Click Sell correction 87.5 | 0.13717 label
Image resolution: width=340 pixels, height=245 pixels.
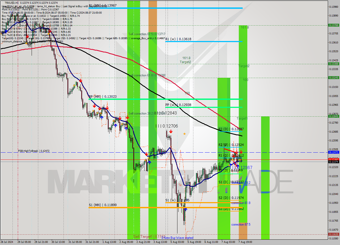(147, 34)
